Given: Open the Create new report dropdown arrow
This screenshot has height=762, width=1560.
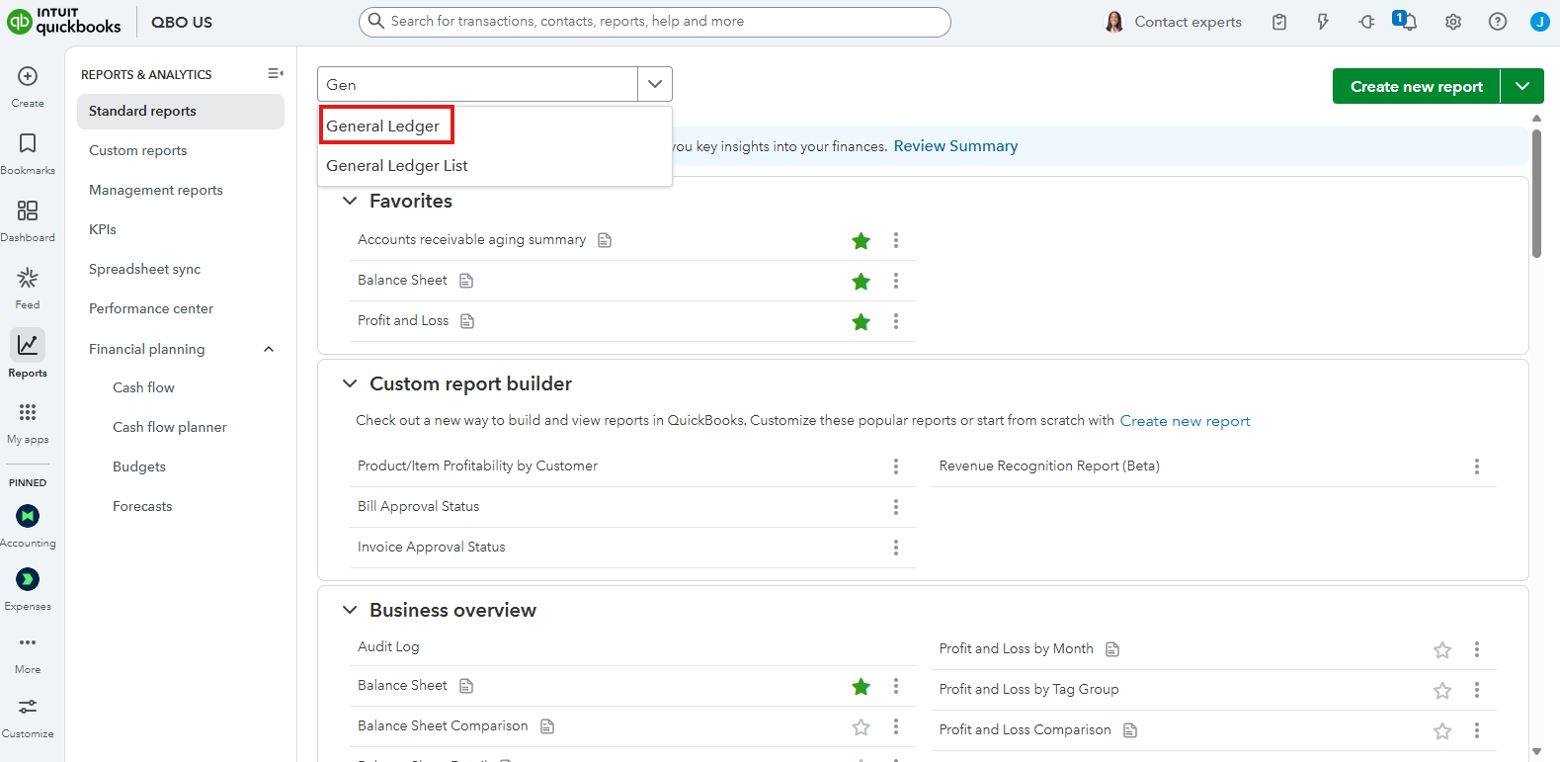Looking at the screenshot, I should point(1522,86).
